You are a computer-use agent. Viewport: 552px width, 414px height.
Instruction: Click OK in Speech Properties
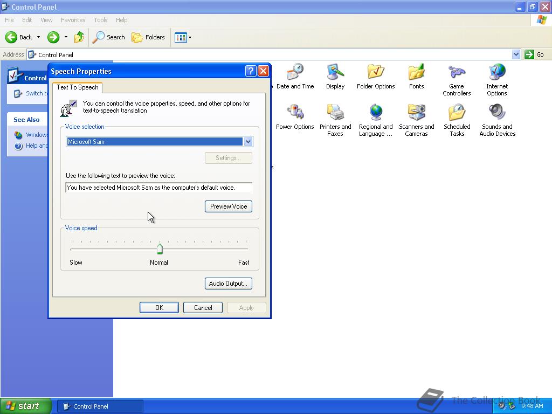click(159, 308)
